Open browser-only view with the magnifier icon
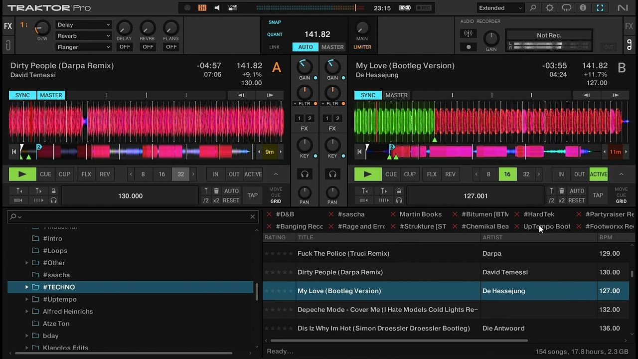 (x=533, y=8)
